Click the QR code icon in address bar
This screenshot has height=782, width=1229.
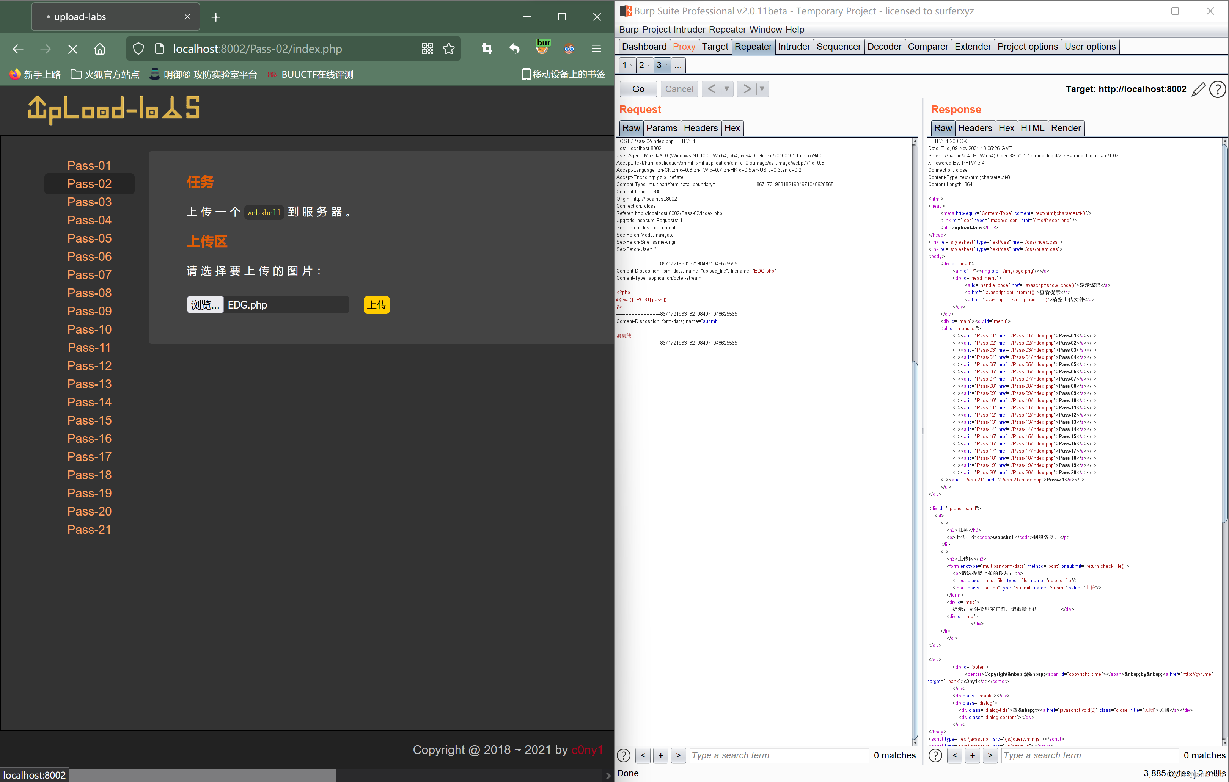[427, 49]
